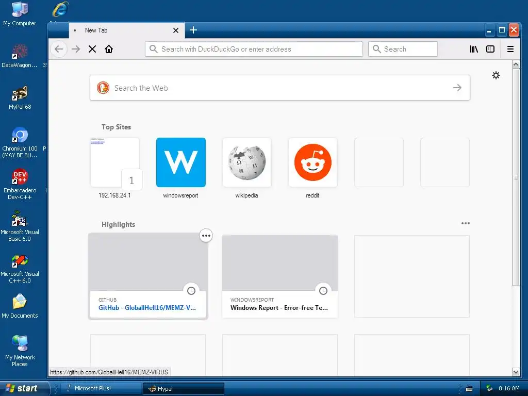Image resolution: width=528 pixels, height=396 pixels.
Task: Maximize the Mypal browser window
Action: click(502, 30)
